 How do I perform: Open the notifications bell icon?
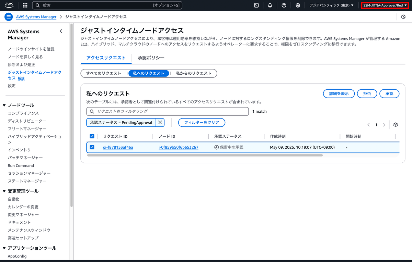pyautogui.click(x=270, y=5)
